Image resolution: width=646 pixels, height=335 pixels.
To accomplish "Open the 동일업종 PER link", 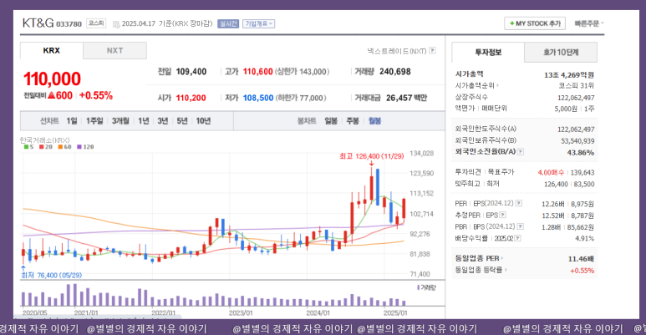I will pyautogui.click(x=479, y=258).
